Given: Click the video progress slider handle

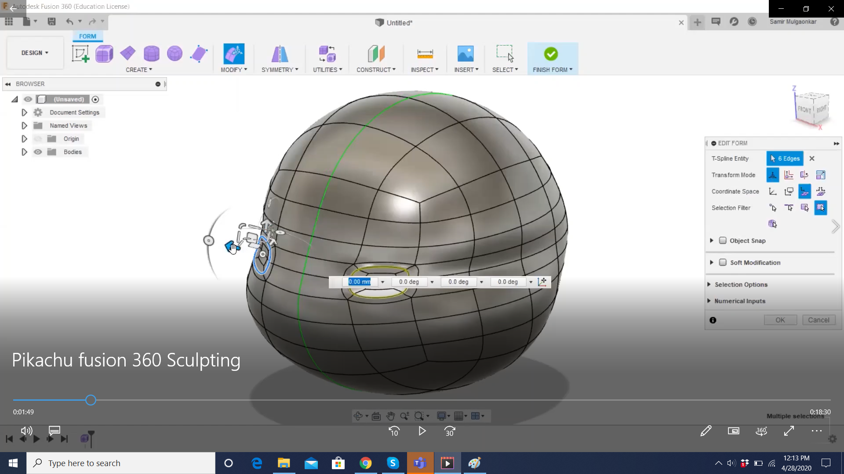Looking at the screenshot, I should [91, 400].
